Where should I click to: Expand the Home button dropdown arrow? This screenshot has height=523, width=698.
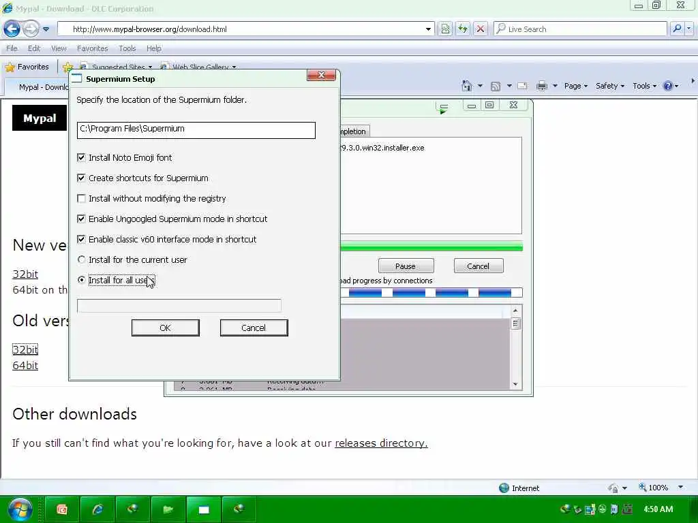click(x=480, y=86)
